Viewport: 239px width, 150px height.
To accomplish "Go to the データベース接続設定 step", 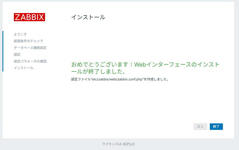I will click(x=30, y=48).
